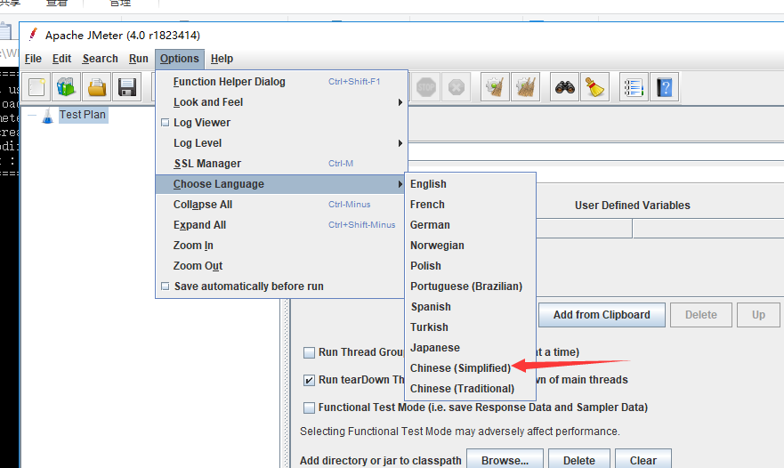Screen dimensions: 784x468
Task: Select the Test Plan tree node
Action: point(83,115)
